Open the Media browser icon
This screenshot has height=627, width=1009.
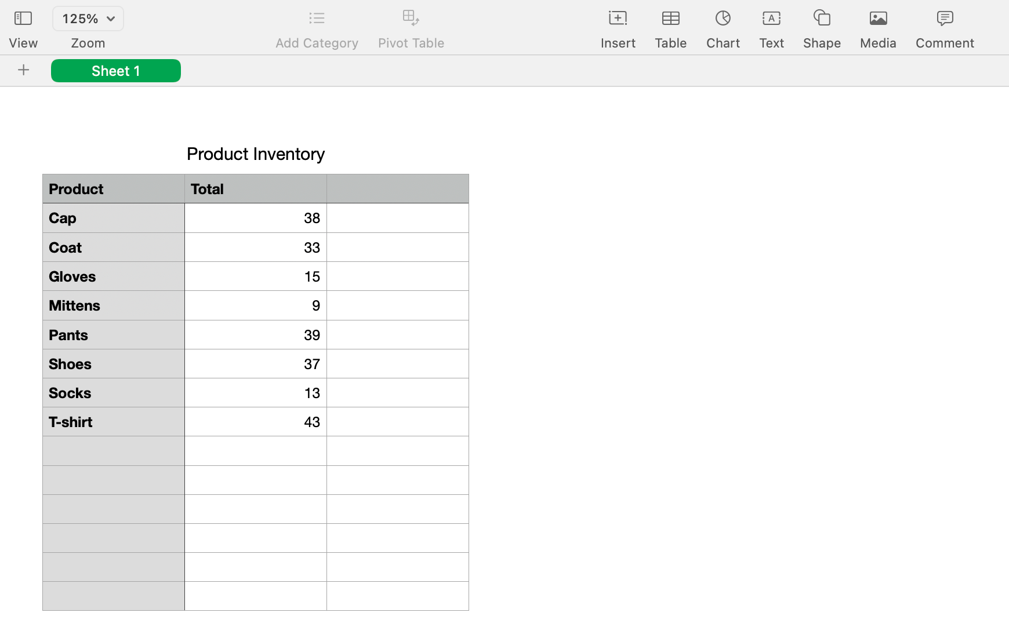[x=878, y=19]
